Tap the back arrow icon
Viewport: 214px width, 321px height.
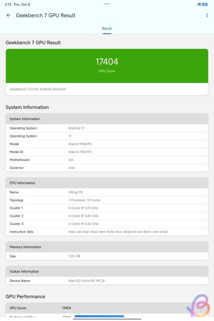(x=8, y=15)
